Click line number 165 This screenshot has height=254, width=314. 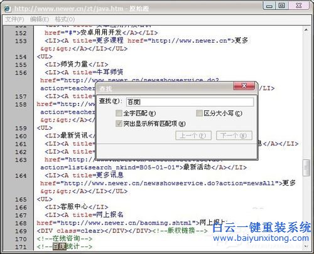[21, 199]
